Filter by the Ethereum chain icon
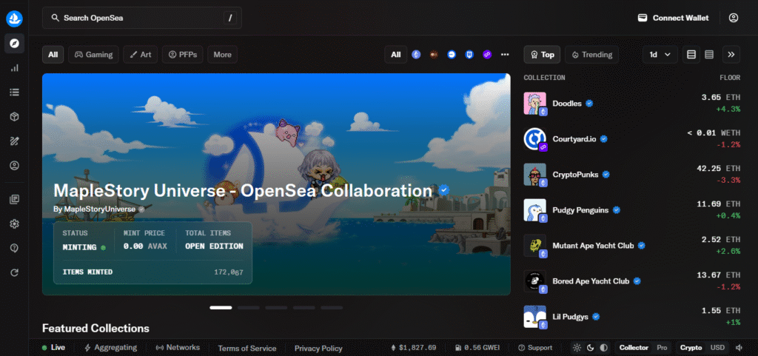 pos(416,55)
